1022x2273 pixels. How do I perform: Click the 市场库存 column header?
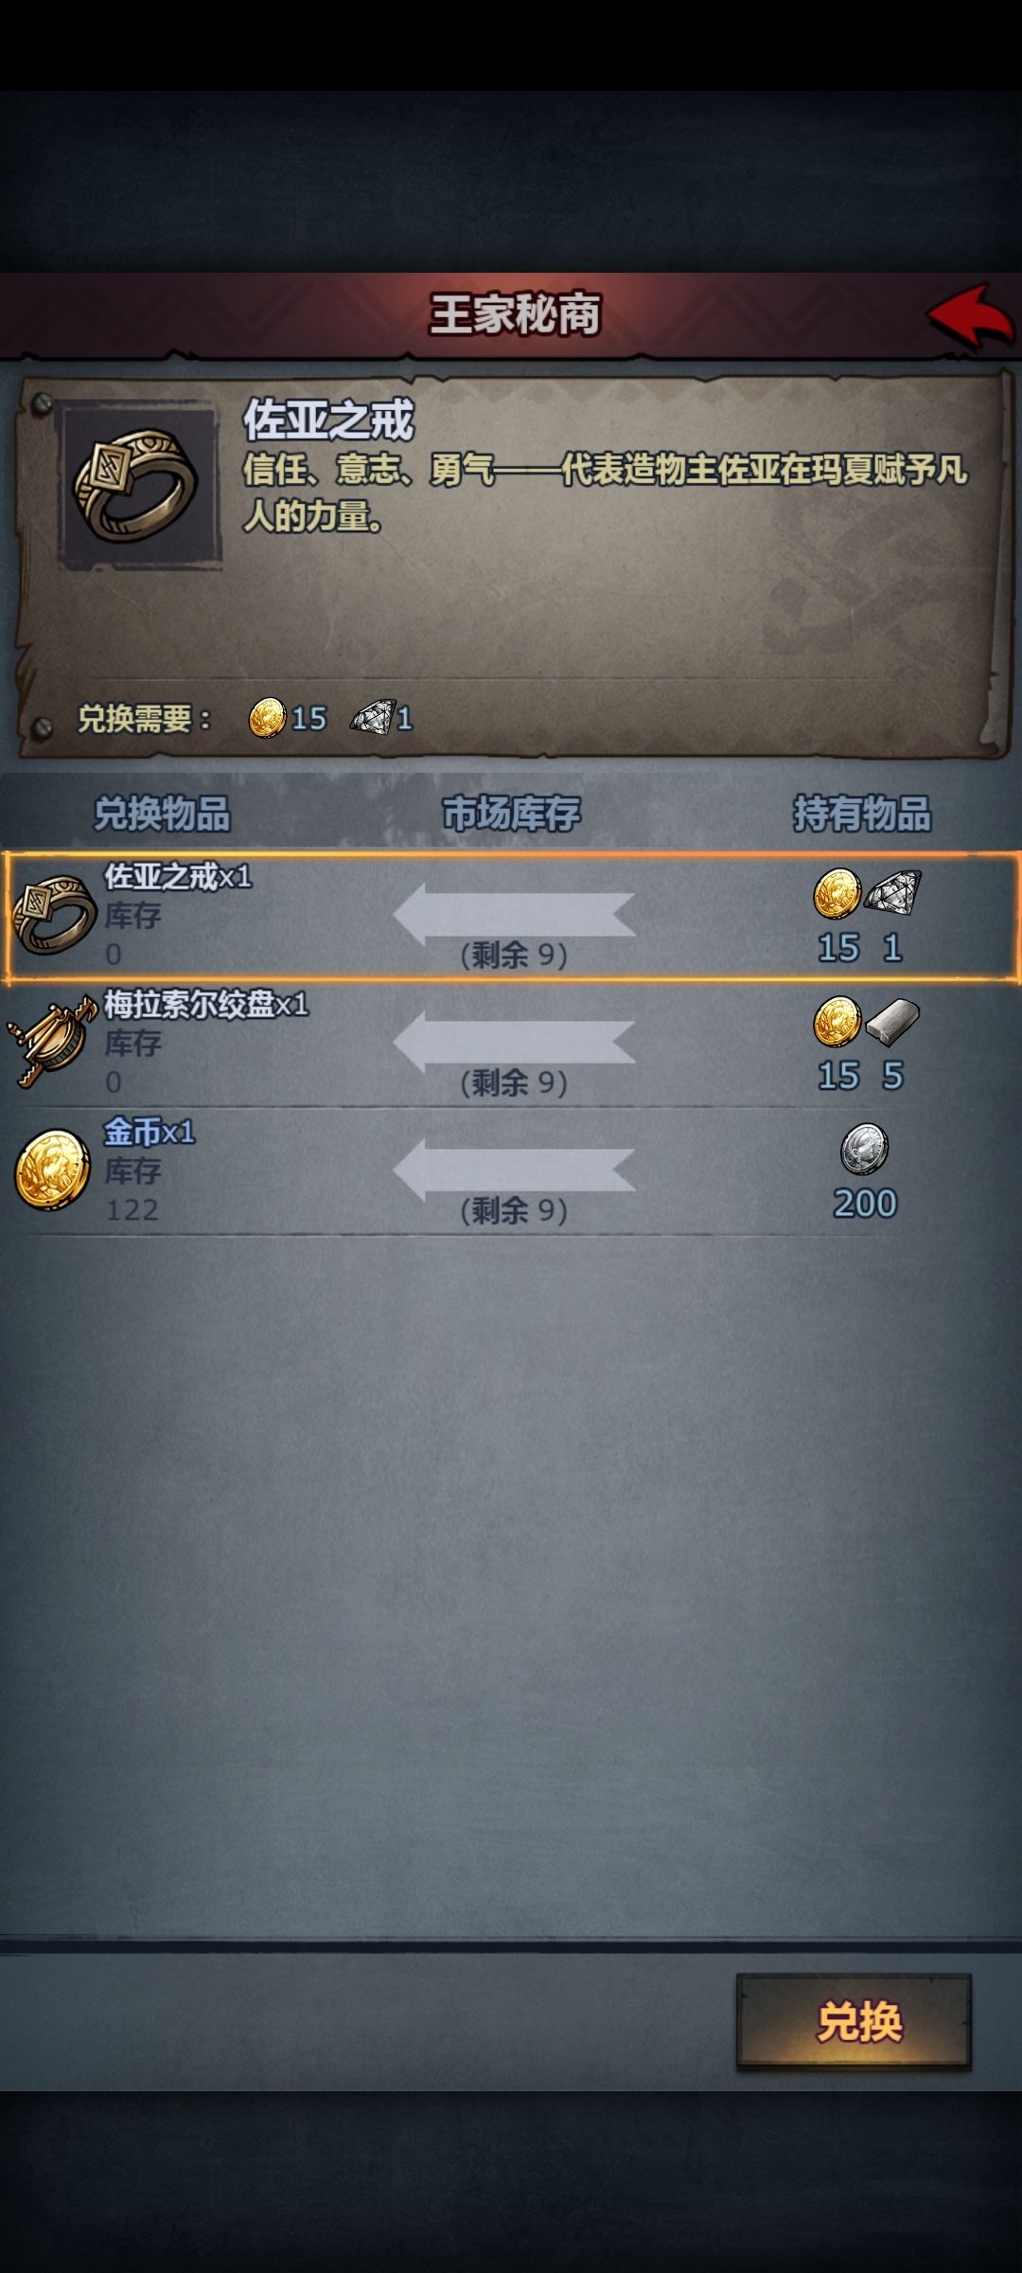(x=512, y=814)
